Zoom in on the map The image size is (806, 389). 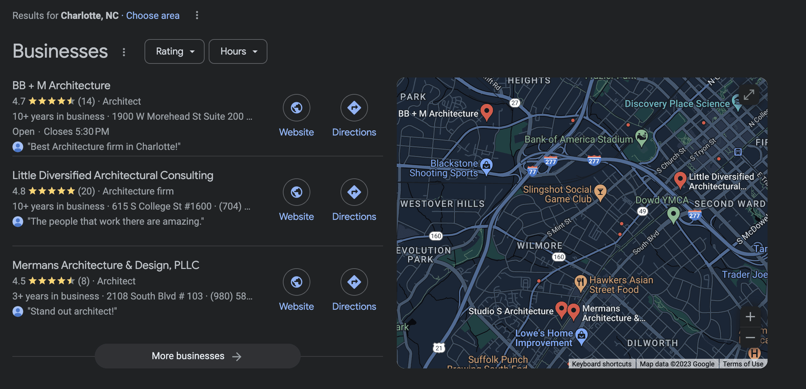tap(750, 317)
